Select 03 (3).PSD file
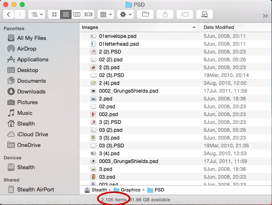The image size is (272, 205). (x=176, y=145)
